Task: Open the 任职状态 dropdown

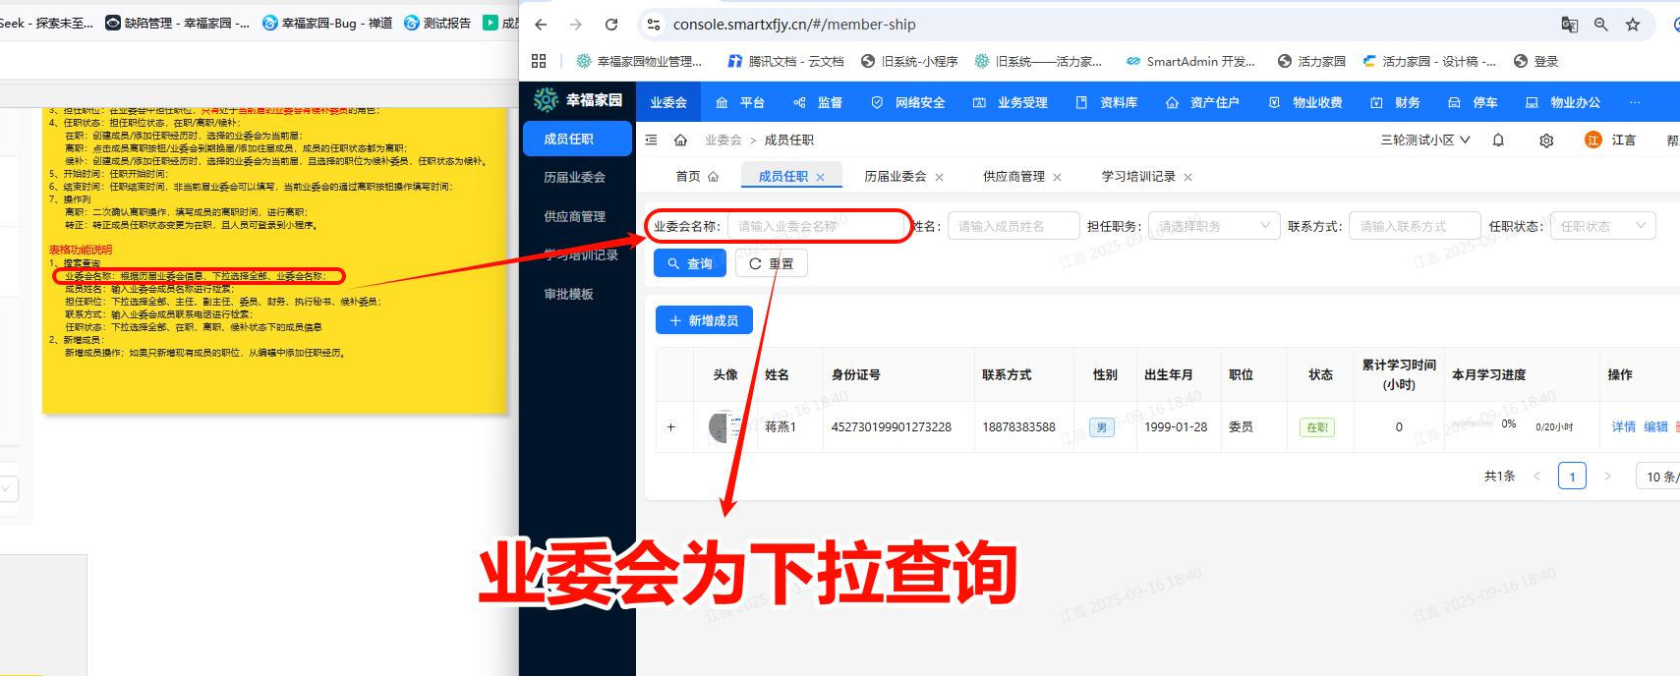Action: pyautogui.click(x=1602, y=226)
